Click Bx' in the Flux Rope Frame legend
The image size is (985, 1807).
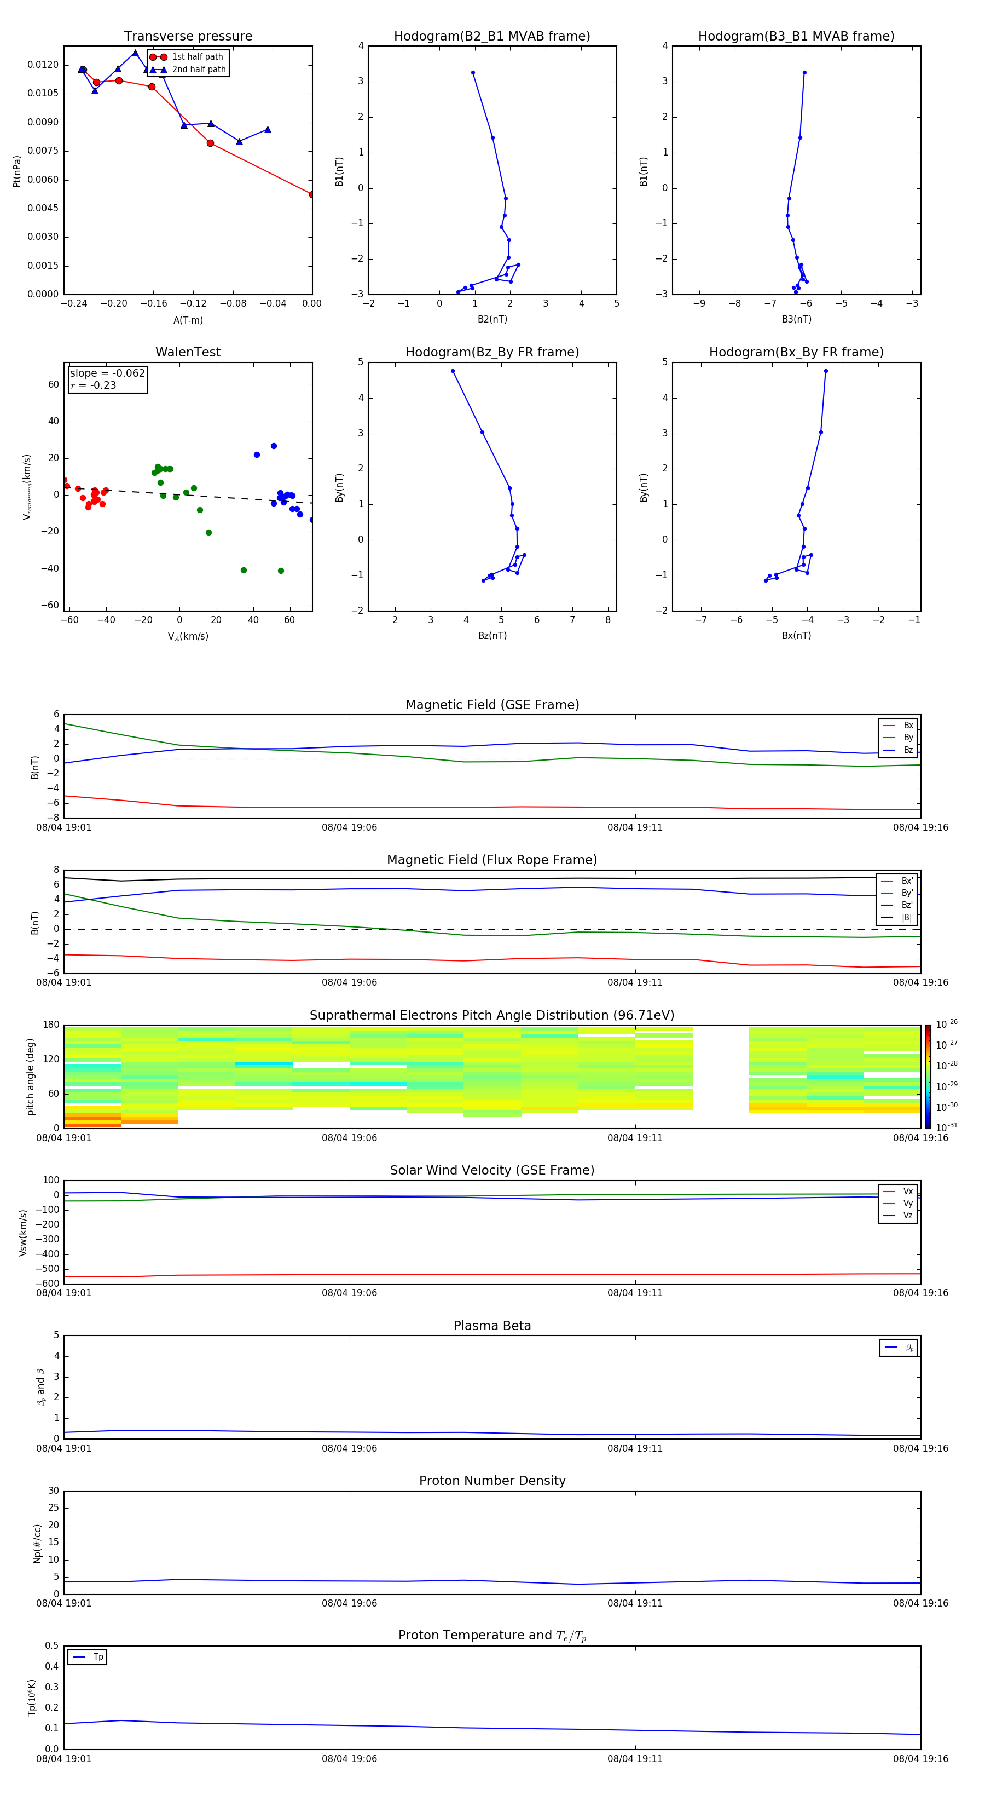click(x=907, y=881)
